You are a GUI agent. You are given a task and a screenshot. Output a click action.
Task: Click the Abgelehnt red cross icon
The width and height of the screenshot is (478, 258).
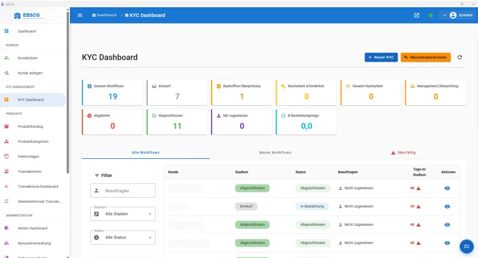point(89,116)
